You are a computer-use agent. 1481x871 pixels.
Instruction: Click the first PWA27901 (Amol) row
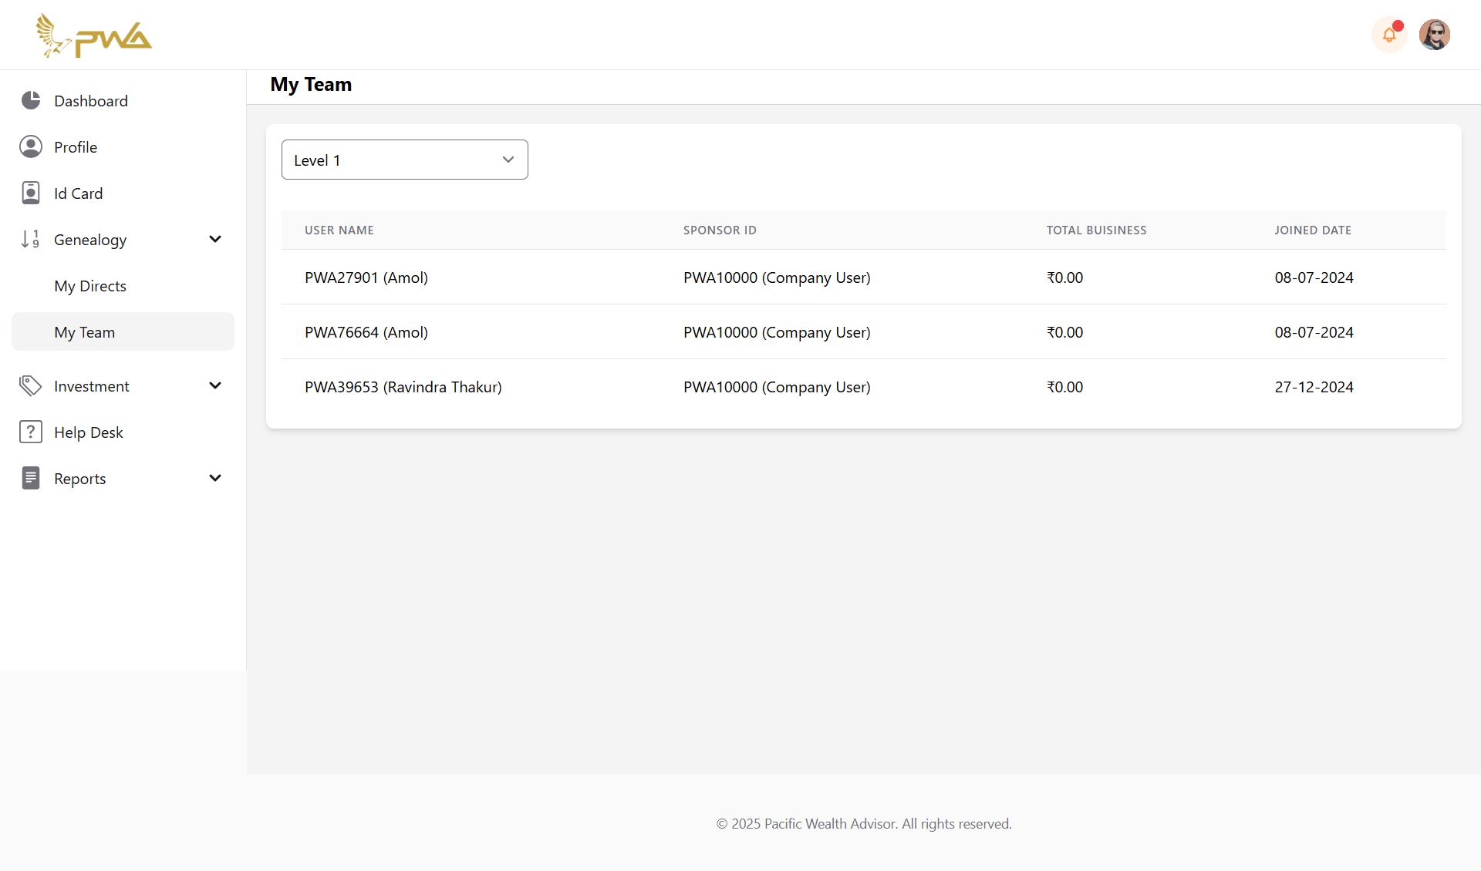pos(366,277)
